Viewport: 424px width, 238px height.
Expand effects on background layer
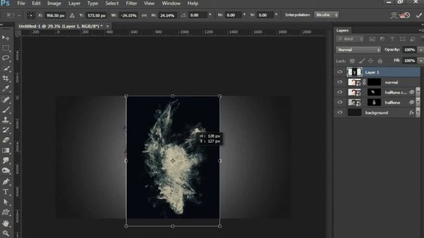(x=418, y=112)
